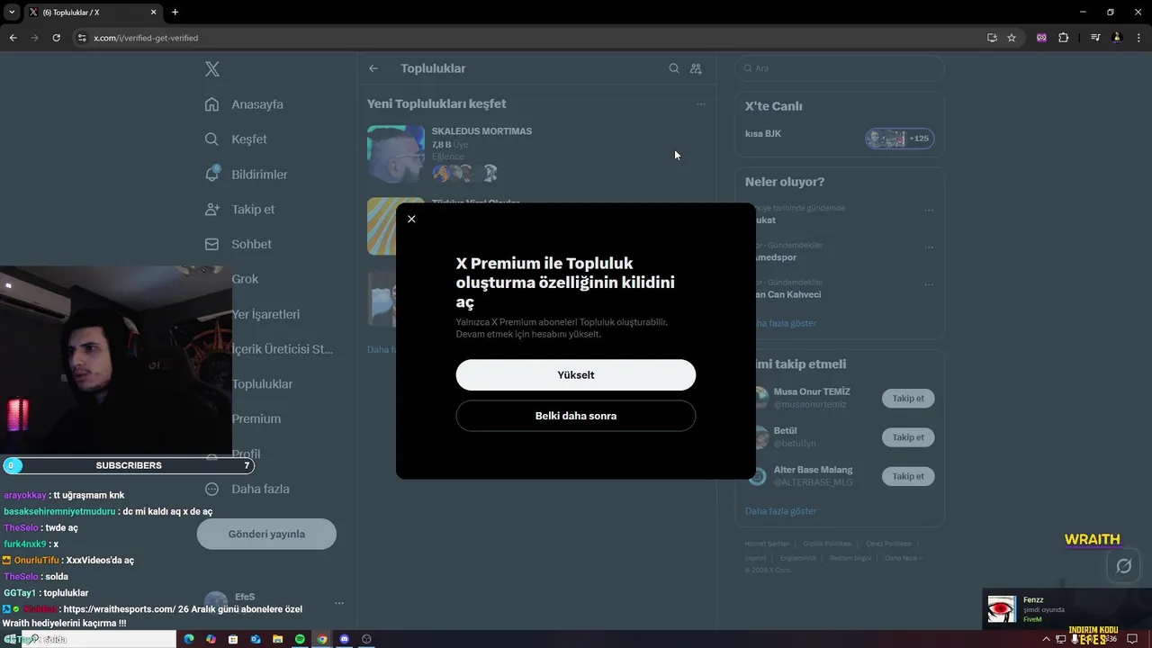Click Daha fazla göster under follow suggestions
1152x648 pixels.
coord(781,511)
